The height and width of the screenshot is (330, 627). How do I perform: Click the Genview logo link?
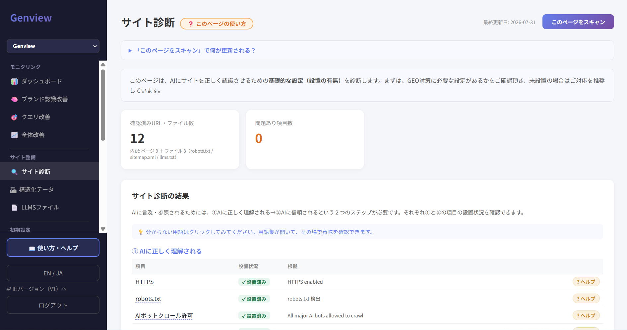pos(31,18)
